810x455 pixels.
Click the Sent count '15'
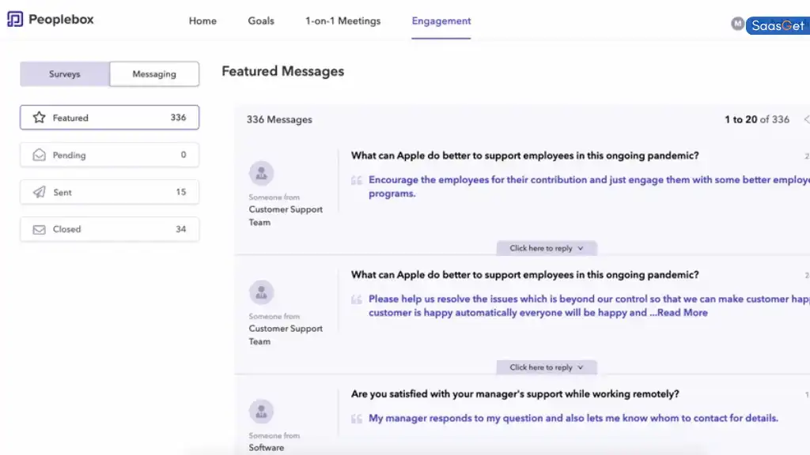point(181,192)
